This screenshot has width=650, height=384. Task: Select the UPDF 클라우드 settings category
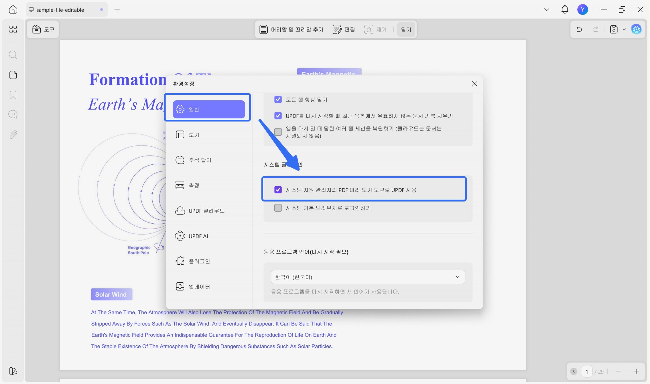208,211
